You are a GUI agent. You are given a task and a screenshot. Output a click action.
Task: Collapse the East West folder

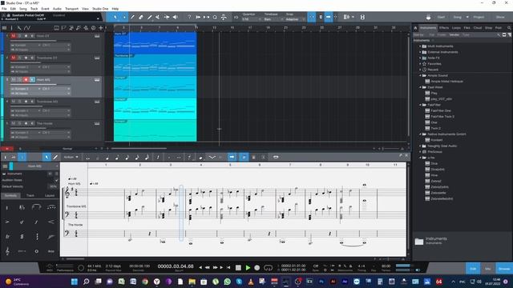click(420, 87)
